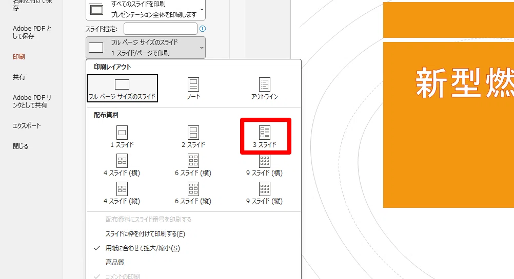
Task: Click into the スライド指定 input field
Action: pos(160,29)
